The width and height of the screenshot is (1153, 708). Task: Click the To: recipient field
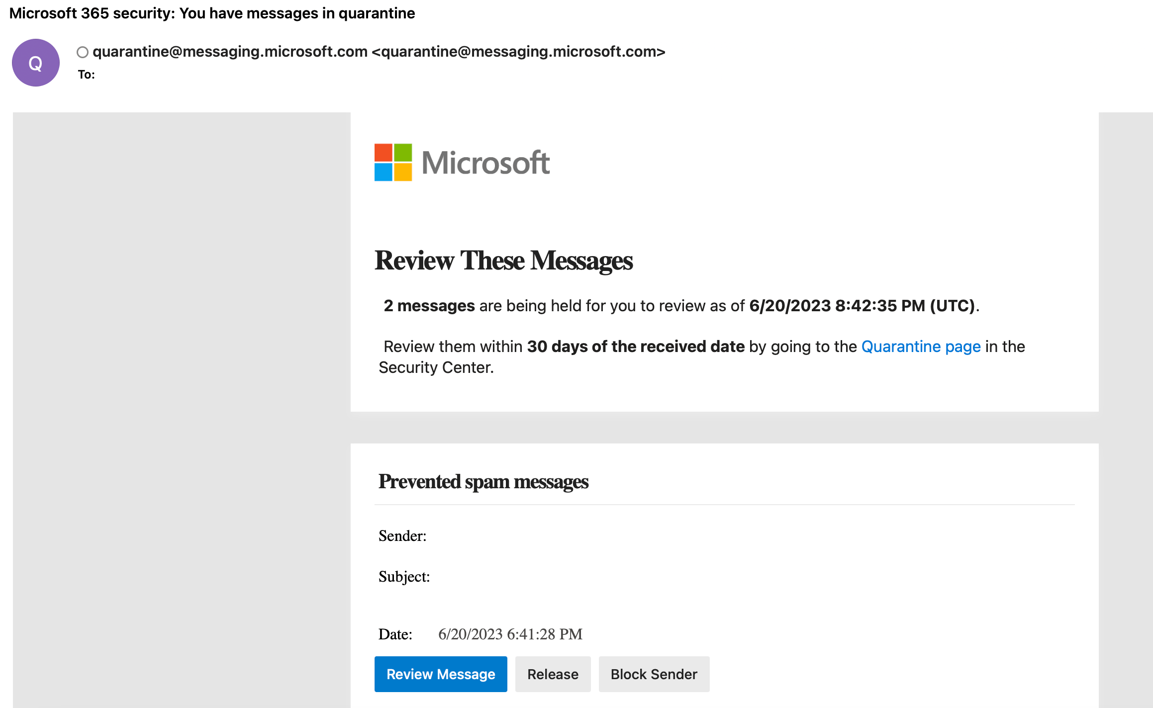tap(87, 75)
